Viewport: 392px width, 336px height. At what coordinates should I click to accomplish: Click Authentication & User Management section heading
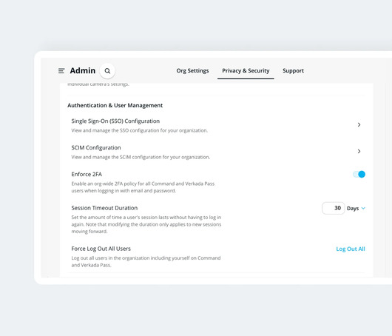point(115,105)
